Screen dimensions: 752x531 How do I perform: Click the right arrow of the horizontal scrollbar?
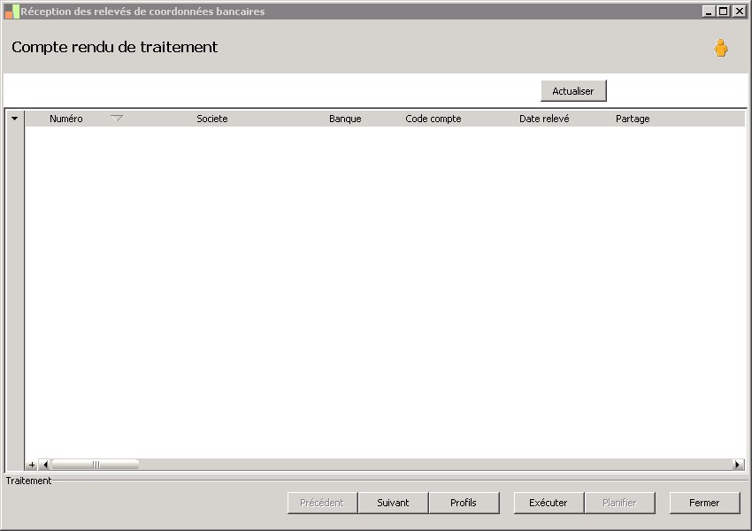pos(738,465)
